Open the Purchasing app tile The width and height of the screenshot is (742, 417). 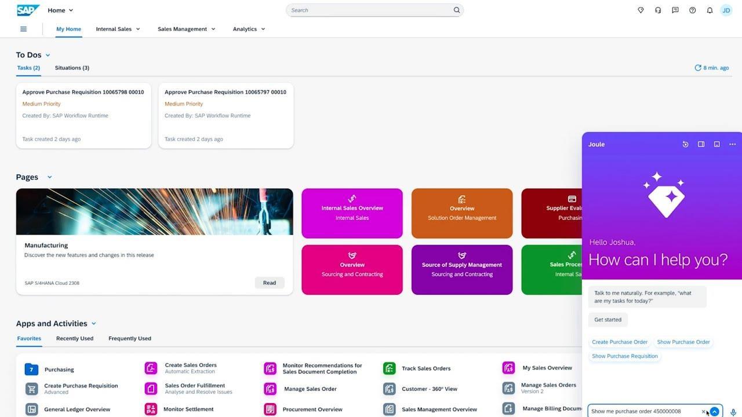(x=50, y=370)
